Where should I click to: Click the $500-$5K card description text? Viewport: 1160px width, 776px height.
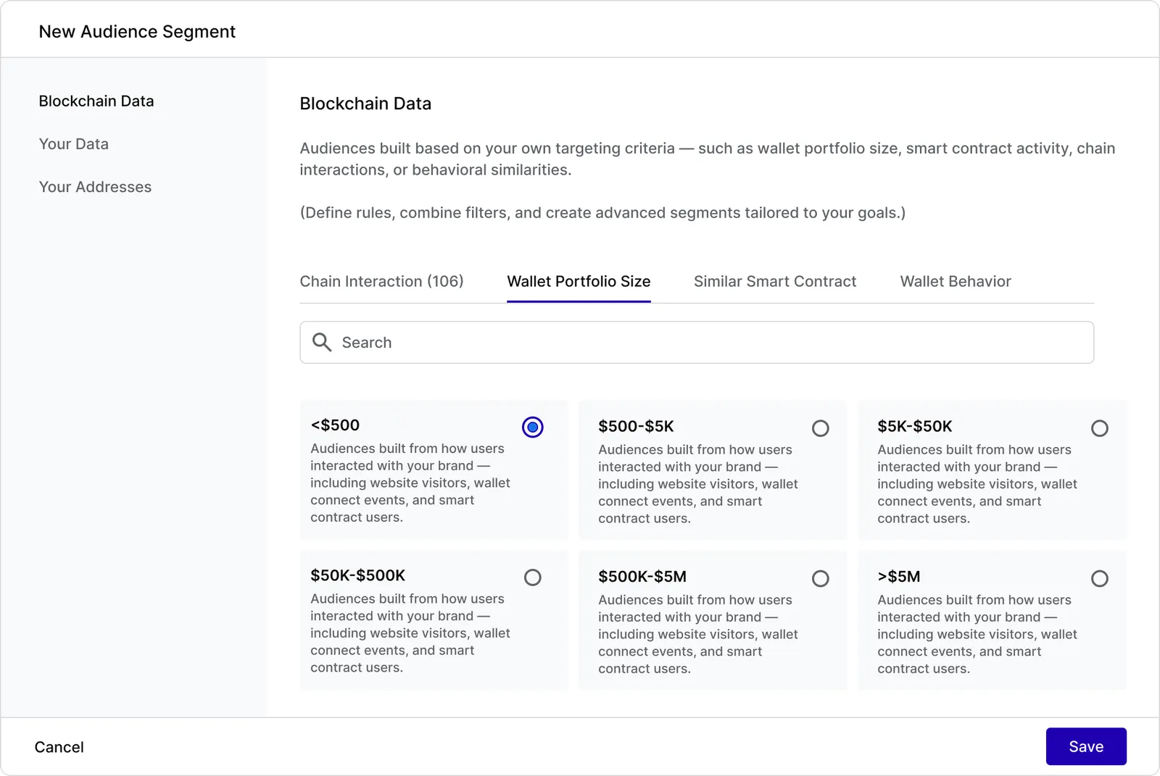click(698, 484)
